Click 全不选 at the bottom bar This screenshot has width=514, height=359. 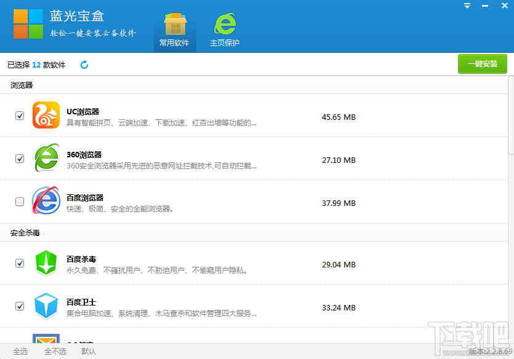(55, 352)
